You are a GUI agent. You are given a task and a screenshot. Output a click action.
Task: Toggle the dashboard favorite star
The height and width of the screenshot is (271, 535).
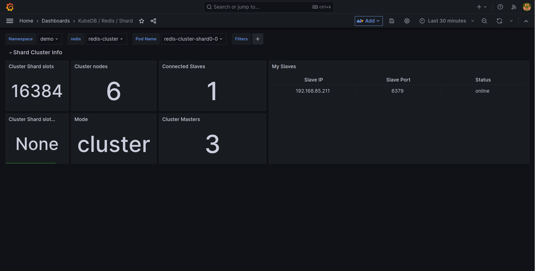point(142,21)
